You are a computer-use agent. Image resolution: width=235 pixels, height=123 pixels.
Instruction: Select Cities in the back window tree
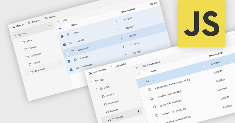click(x=29, y=40)
